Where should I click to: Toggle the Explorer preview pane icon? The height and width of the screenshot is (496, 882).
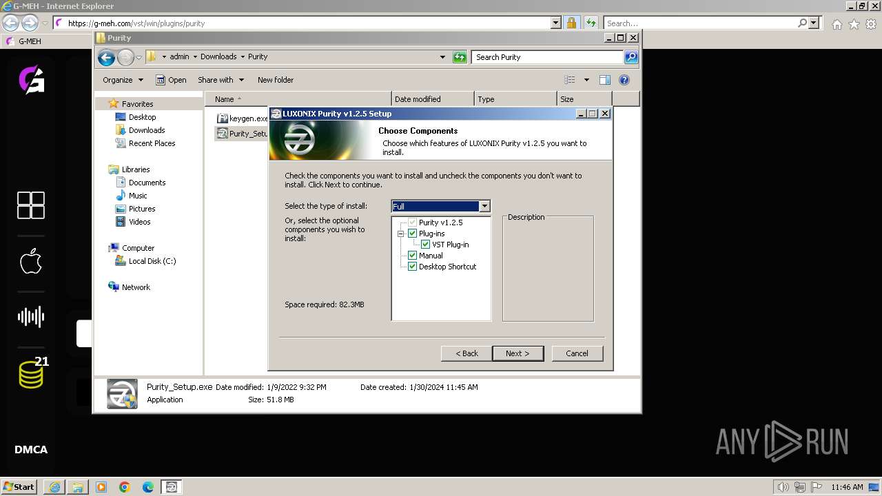[x=605, y=80]
